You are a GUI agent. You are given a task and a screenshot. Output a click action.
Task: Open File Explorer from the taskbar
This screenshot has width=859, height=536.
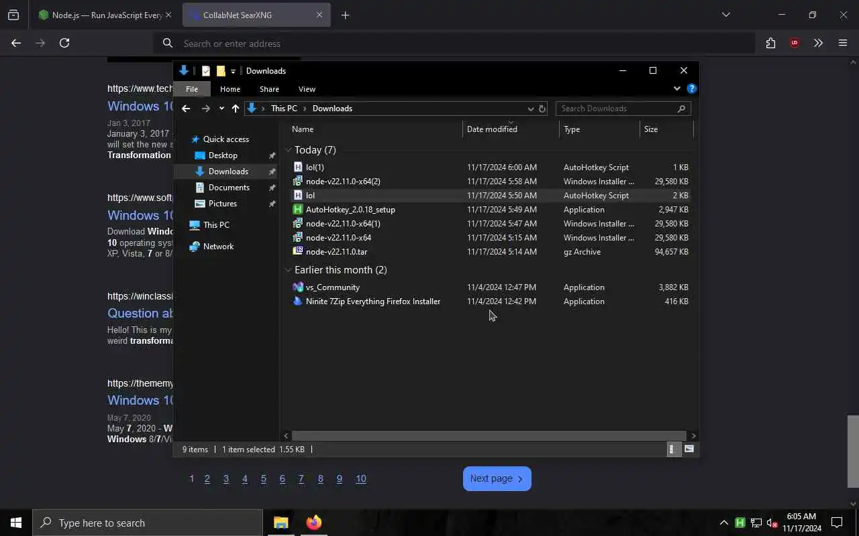click(281, 523)
